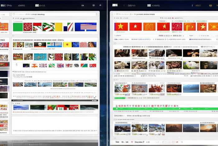Click the heart-shaped icon in left top bar
Viewport: 218px width, 146px height.
click(94, 5)
